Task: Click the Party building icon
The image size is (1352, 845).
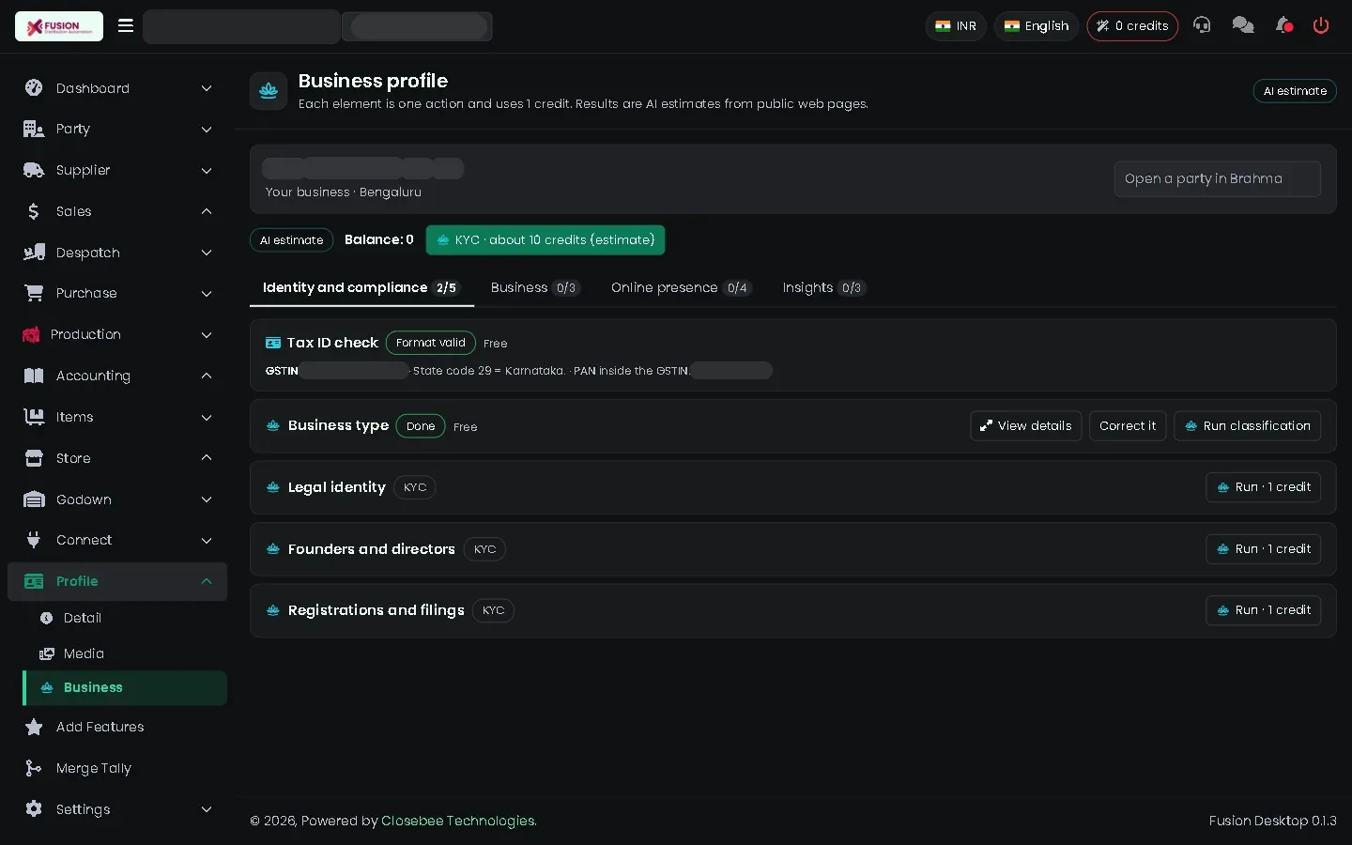Action: point(34,129)
